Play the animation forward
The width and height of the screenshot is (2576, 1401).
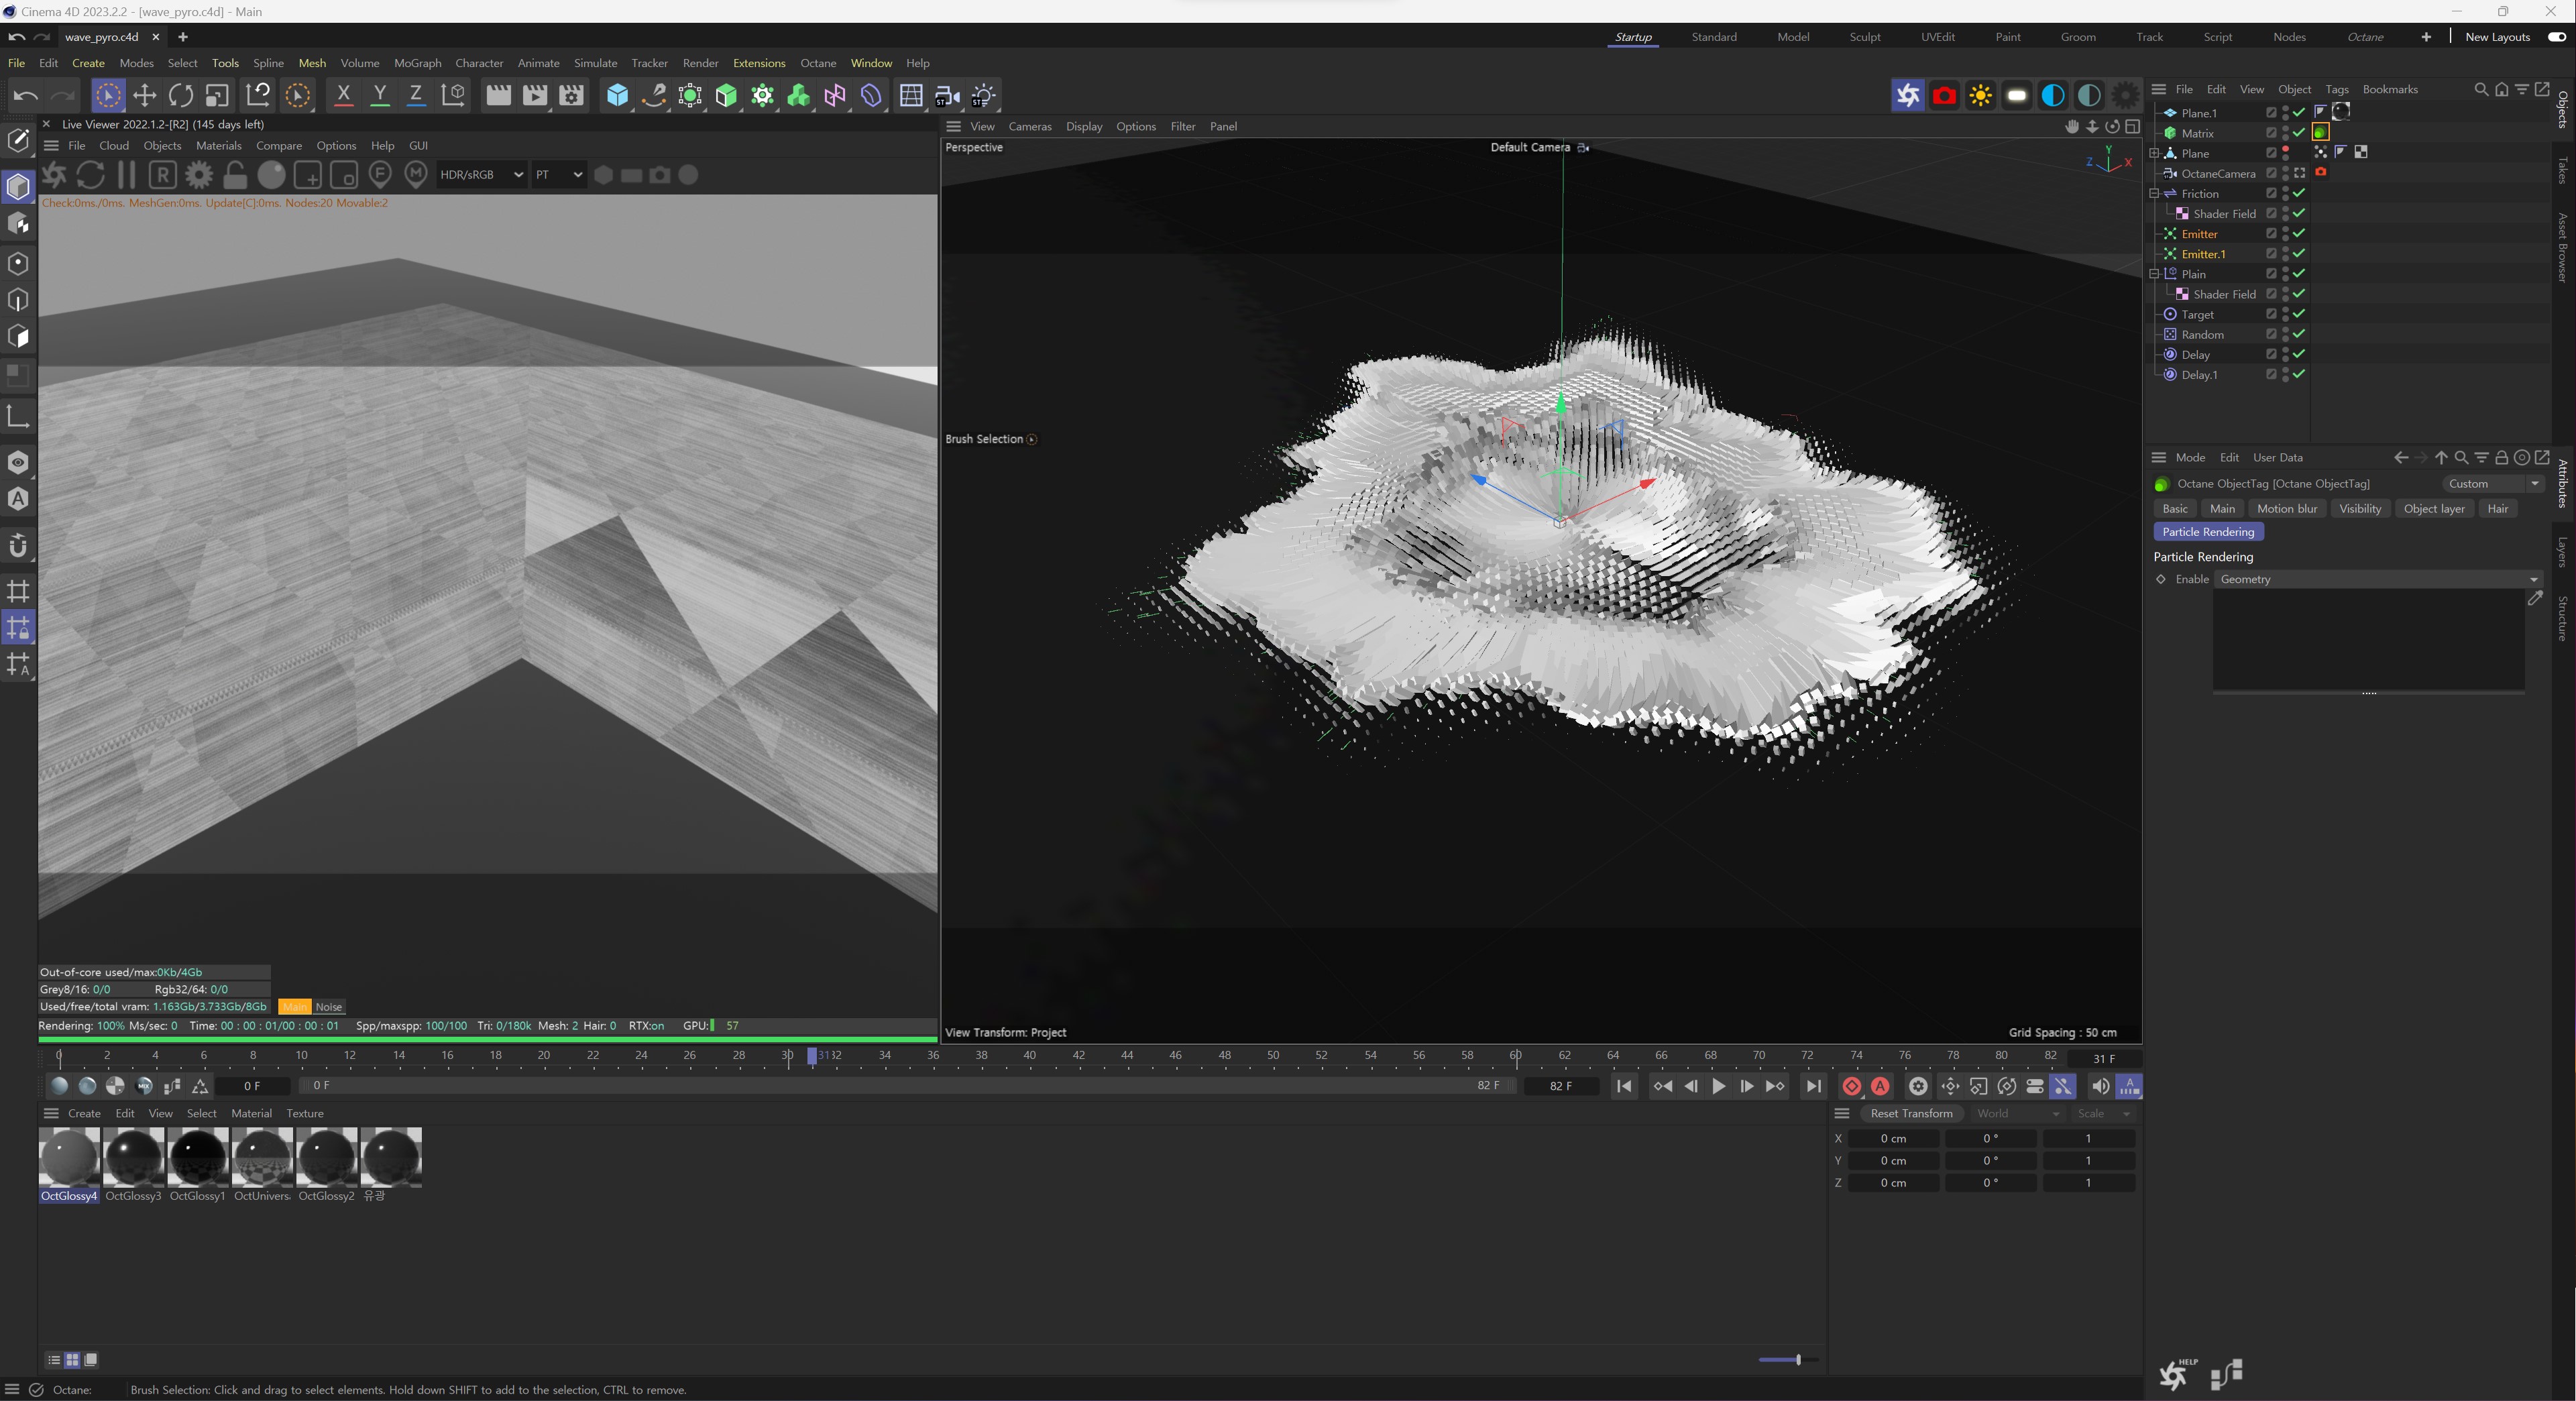(x=1719, y=1086)
